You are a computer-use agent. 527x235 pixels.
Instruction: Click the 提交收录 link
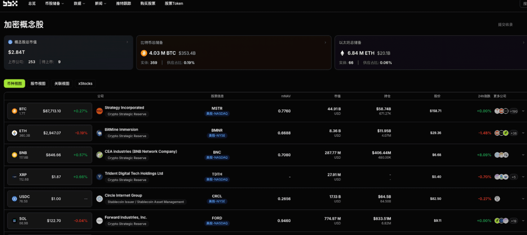point(505,24)
